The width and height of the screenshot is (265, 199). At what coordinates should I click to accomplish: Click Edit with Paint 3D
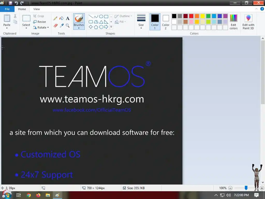click(248, 22)
